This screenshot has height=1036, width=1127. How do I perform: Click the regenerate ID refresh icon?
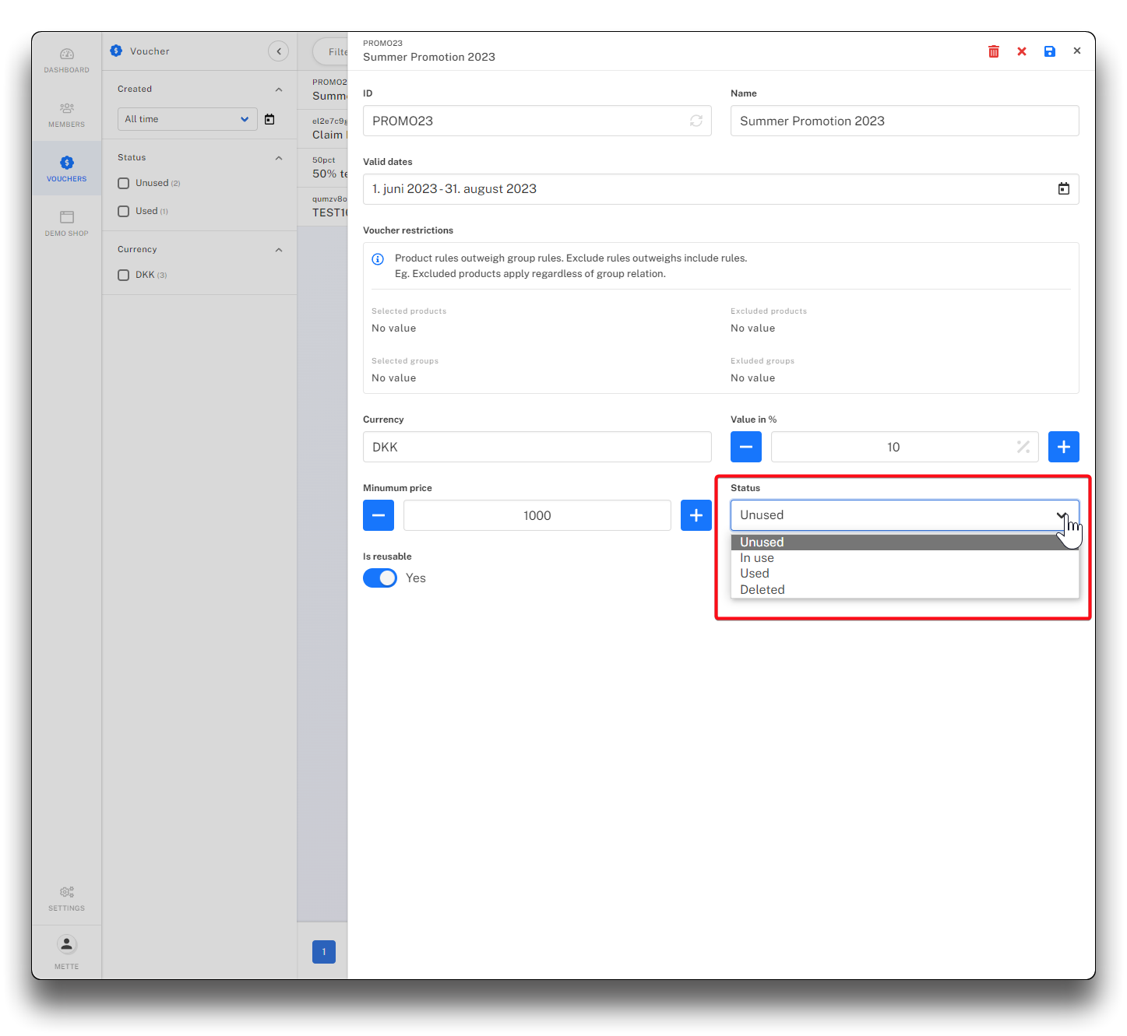coord(696,121)
